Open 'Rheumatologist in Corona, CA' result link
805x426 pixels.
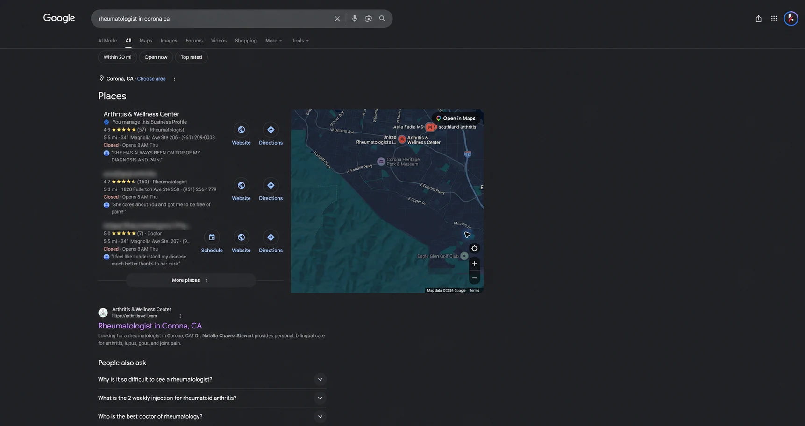click(150, 326)
